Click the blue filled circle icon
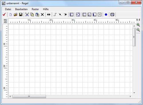 click(x=106, y=15)
